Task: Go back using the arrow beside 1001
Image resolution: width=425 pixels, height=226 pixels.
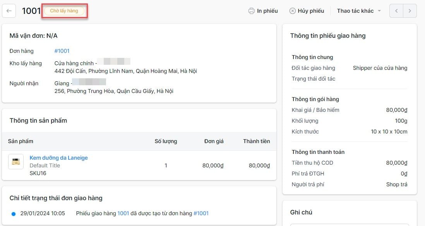Action: point(9,10)
